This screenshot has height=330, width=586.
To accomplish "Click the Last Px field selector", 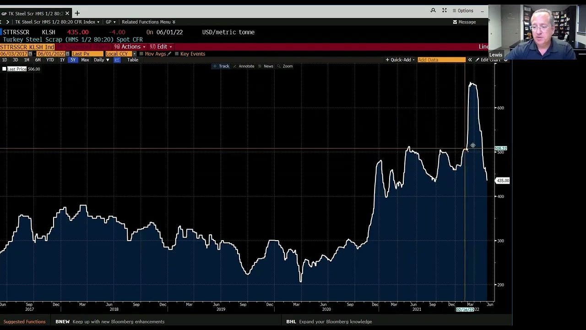I will [87, 54].
